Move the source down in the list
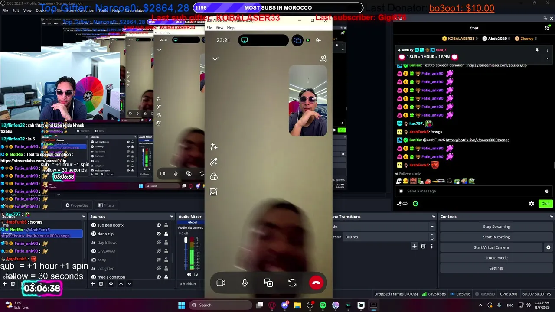 [x=129, y=284]
